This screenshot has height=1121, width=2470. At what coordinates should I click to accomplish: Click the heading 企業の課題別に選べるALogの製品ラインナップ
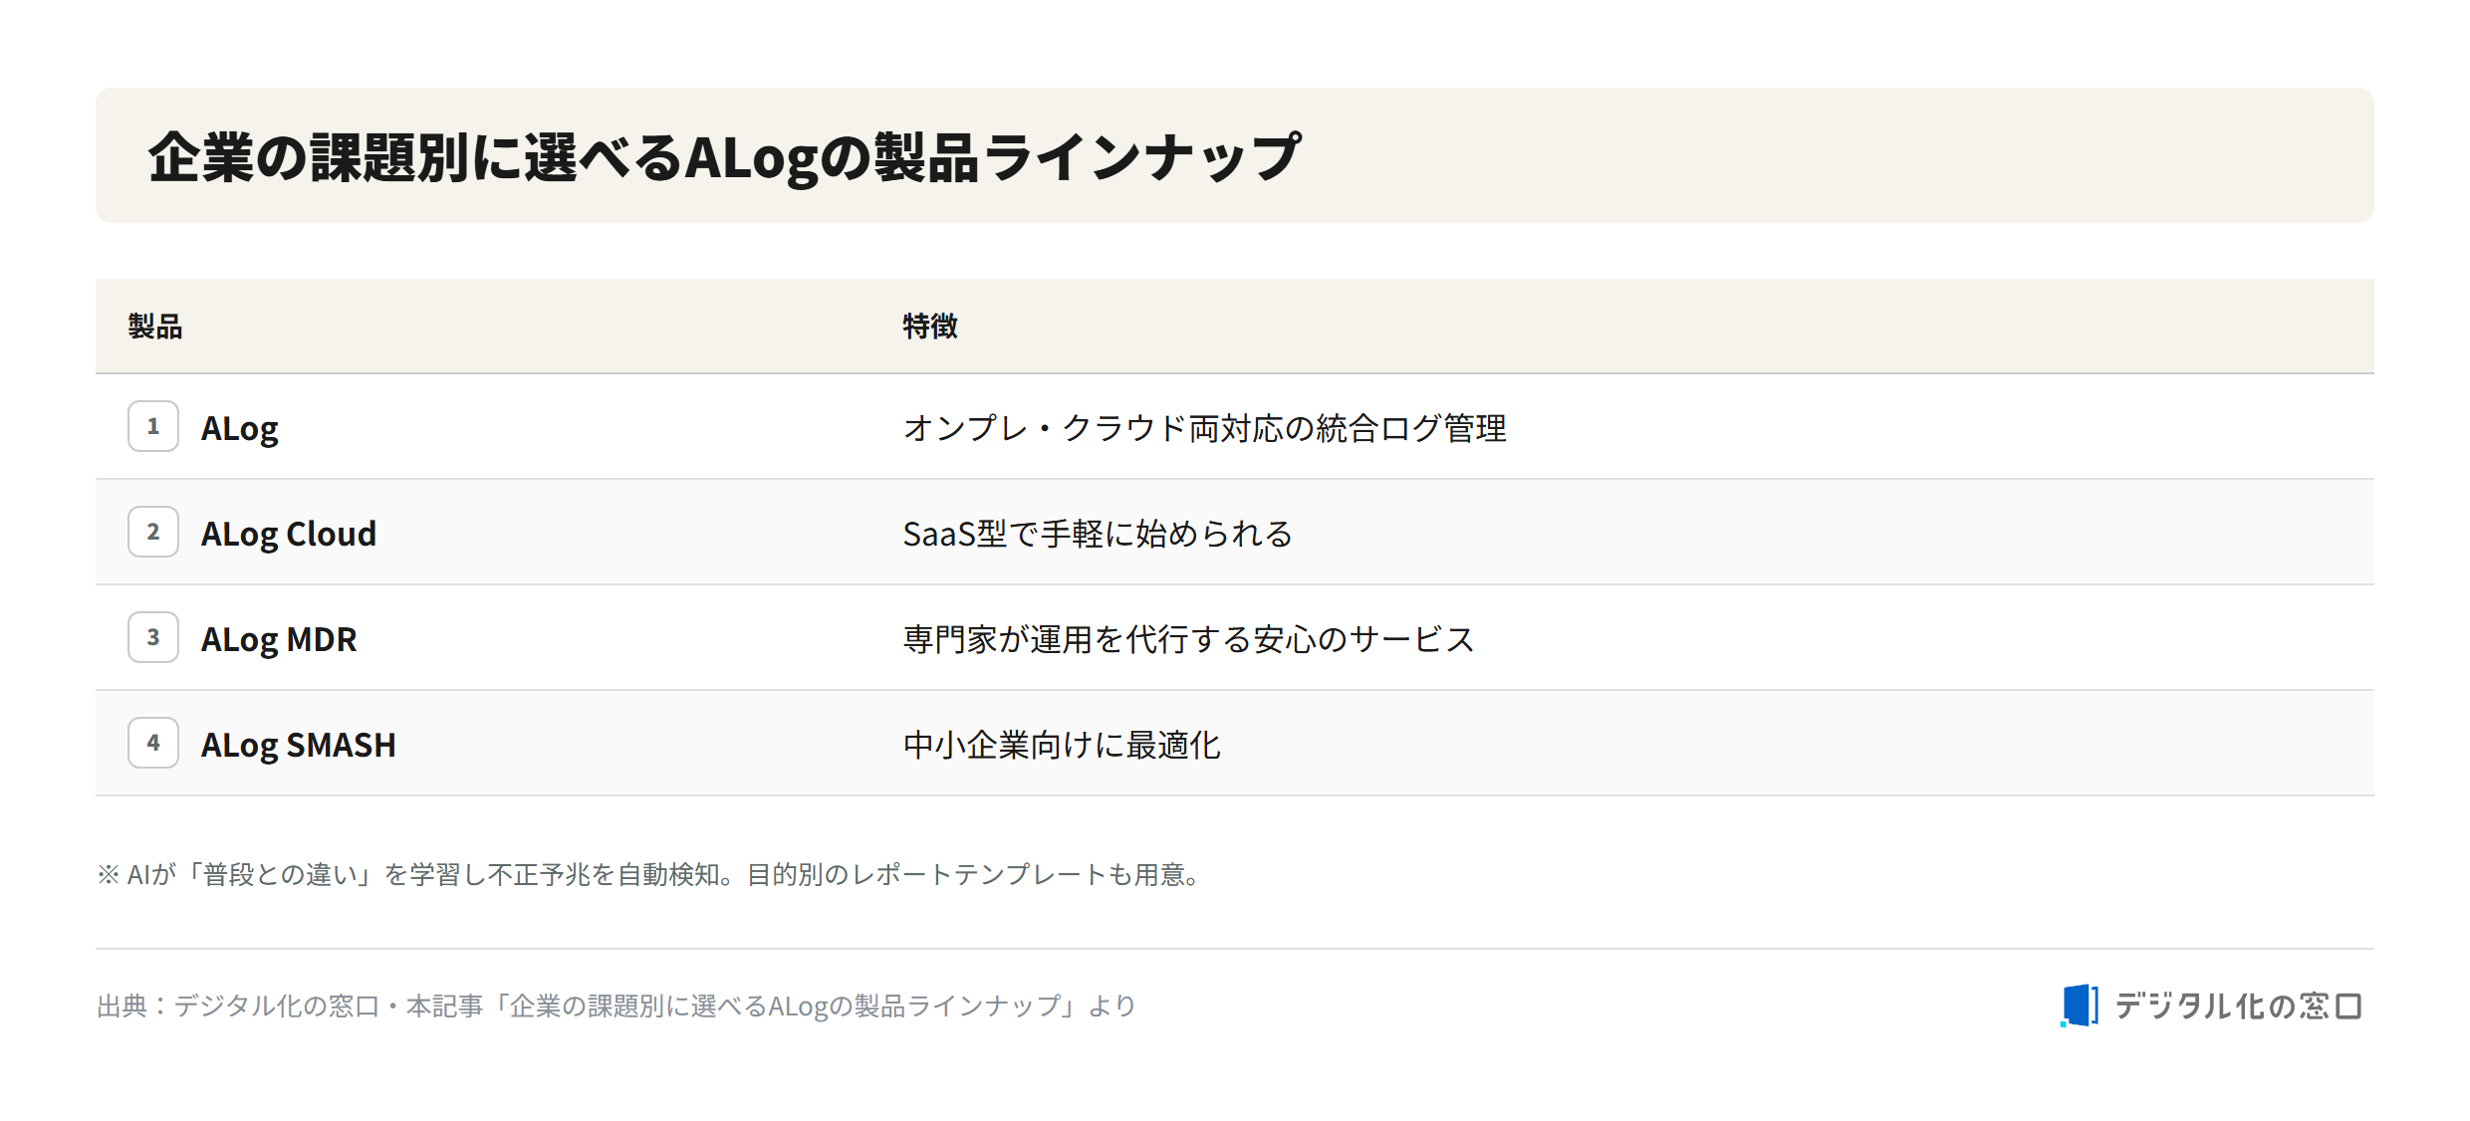tap(724, 156)
